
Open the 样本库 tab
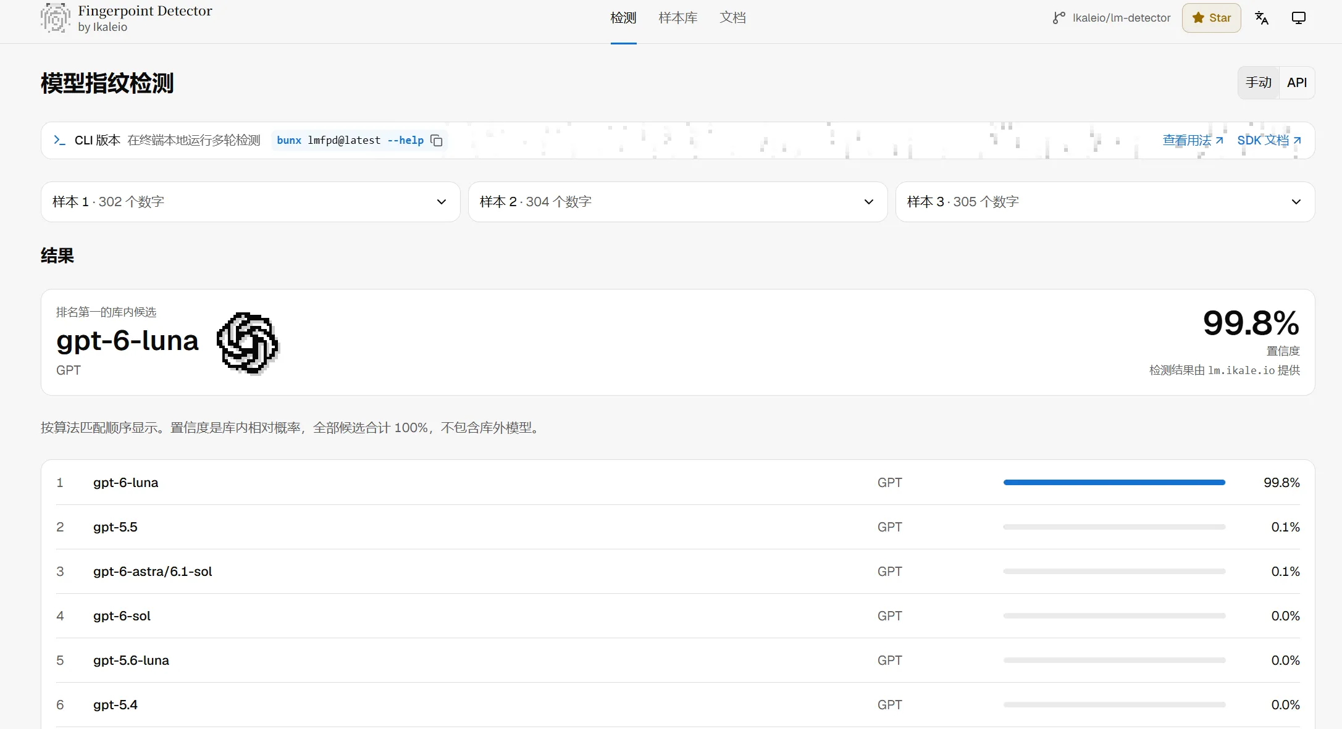point(678,18)
